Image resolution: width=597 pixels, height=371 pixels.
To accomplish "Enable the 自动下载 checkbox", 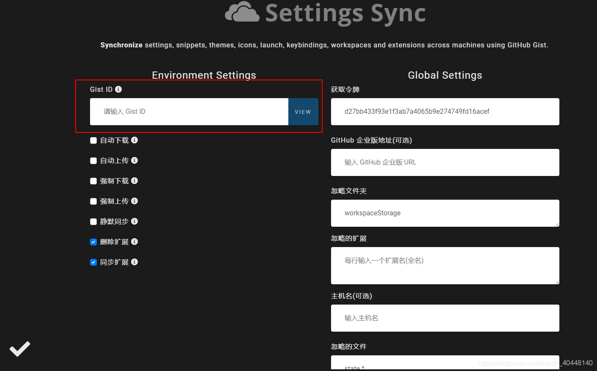I will 93,140.
